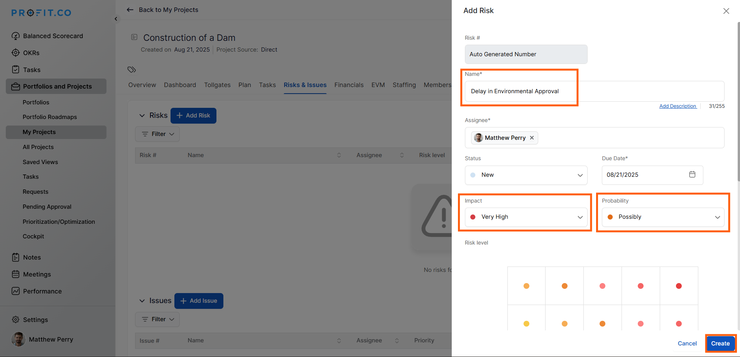The height and width of the screenshot is (357, 740).
Task: Click the tags icon below project title
Action: coord(132,70)
